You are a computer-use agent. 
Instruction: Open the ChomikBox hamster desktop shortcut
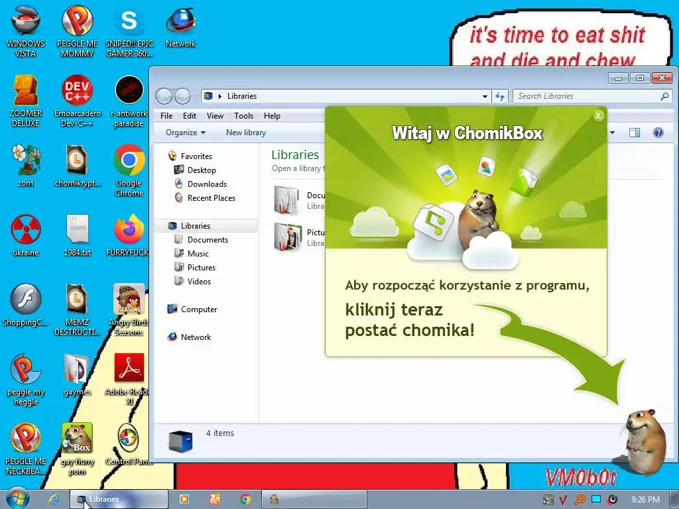pyautogui.click(x=77, y=449)
